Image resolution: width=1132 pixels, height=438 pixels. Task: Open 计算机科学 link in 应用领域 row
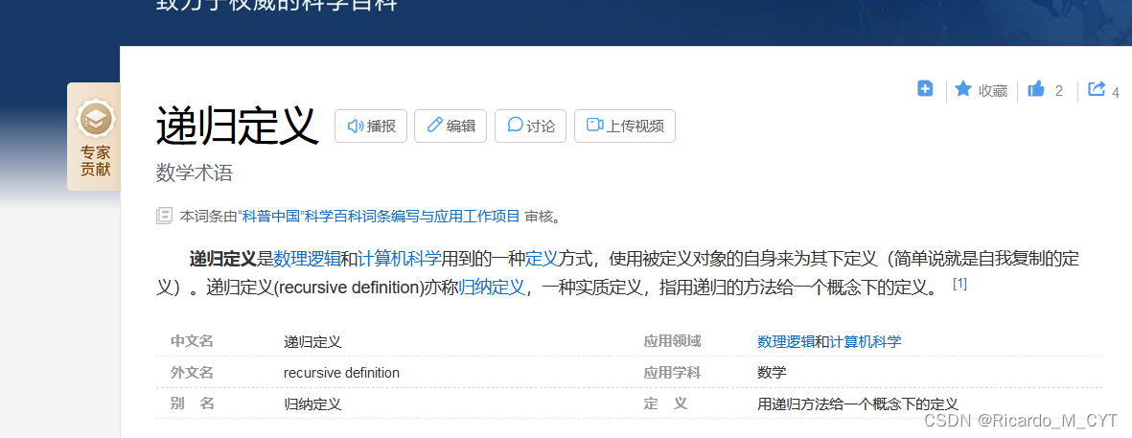[866, 342]
